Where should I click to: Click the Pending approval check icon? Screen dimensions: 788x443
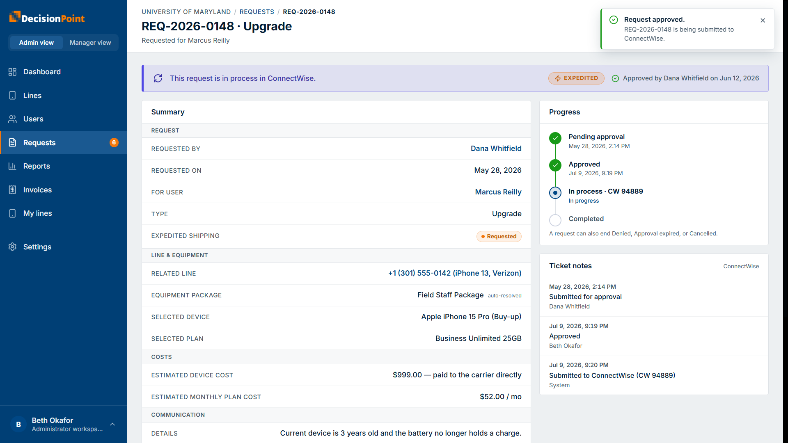point(555,138)
